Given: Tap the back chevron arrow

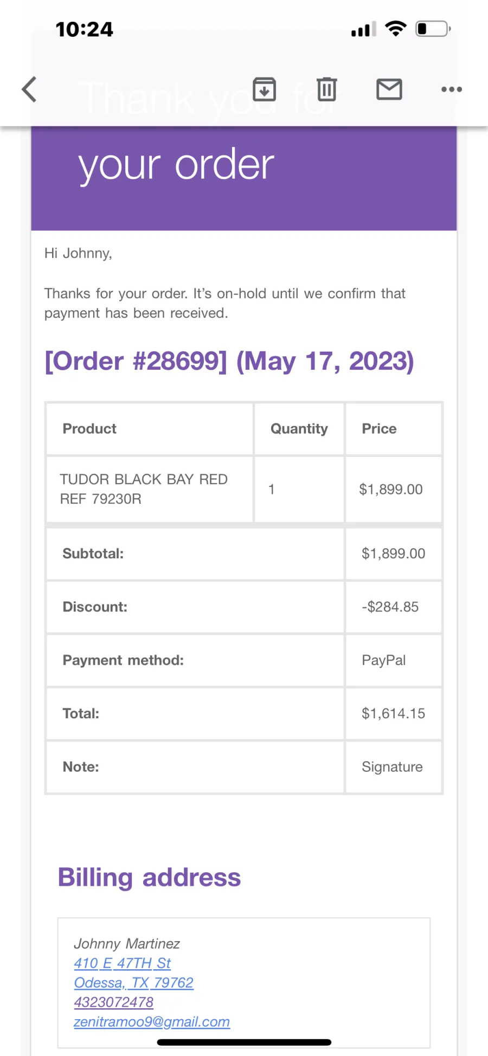Looking at the screenshot, I should click(x=29, y=89).
